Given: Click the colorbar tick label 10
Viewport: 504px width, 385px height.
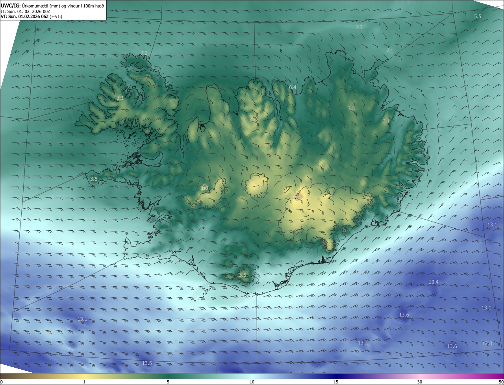Looking at the screenshot, I should point(252,382).
